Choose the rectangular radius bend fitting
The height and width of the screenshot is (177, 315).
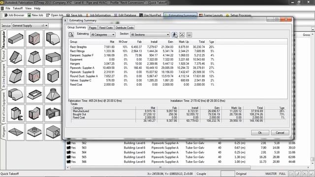tap(53, 38)
